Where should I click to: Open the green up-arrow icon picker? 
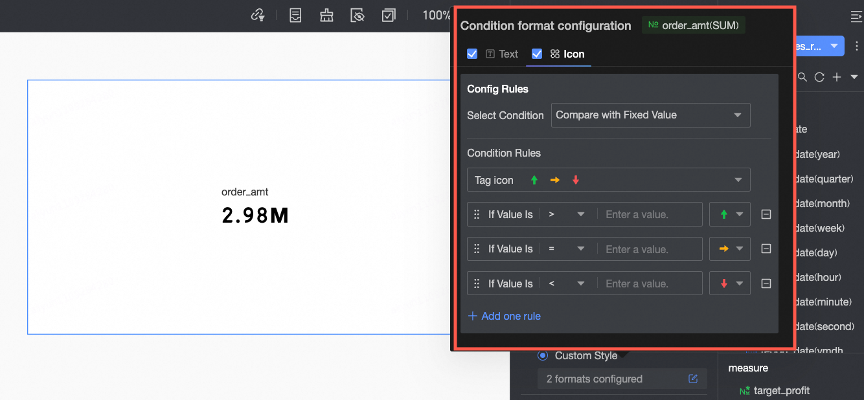click(x=730, y=214)
